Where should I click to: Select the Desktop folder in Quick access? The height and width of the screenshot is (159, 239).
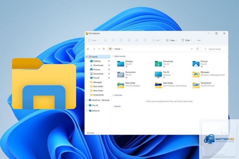125,64
